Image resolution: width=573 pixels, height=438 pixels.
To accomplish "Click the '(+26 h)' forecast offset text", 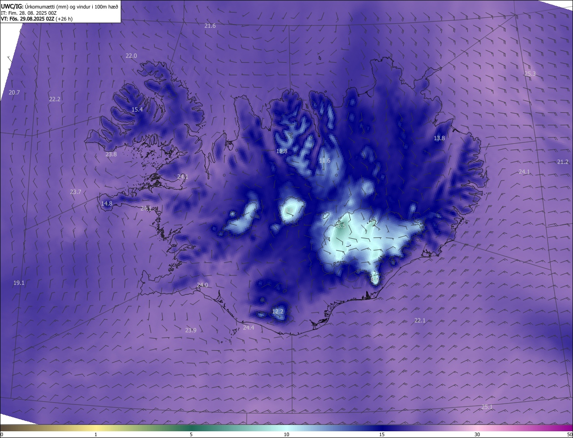I will pyautogui.click(x=64, y=19).
